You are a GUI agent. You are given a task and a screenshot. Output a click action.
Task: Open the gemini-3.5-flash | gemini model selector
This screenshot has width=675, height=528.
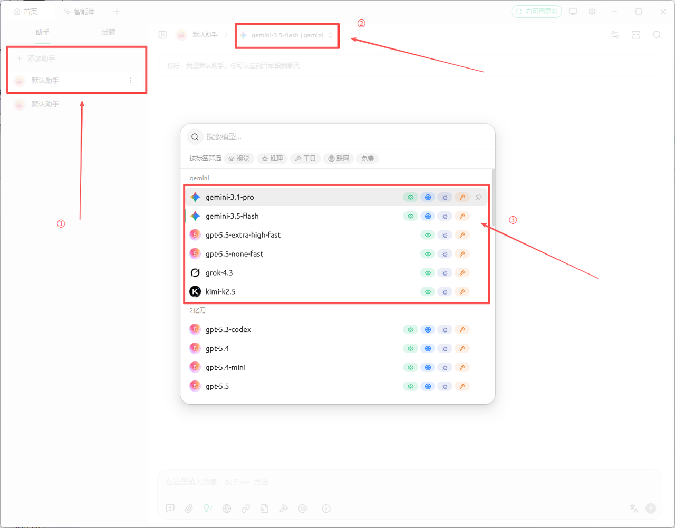coord(287,35)
